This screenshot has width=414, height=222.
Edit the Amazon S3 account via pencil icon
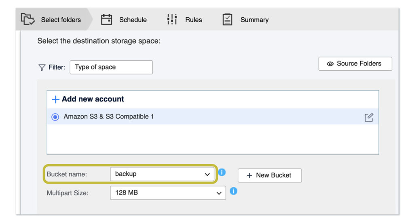369,117
